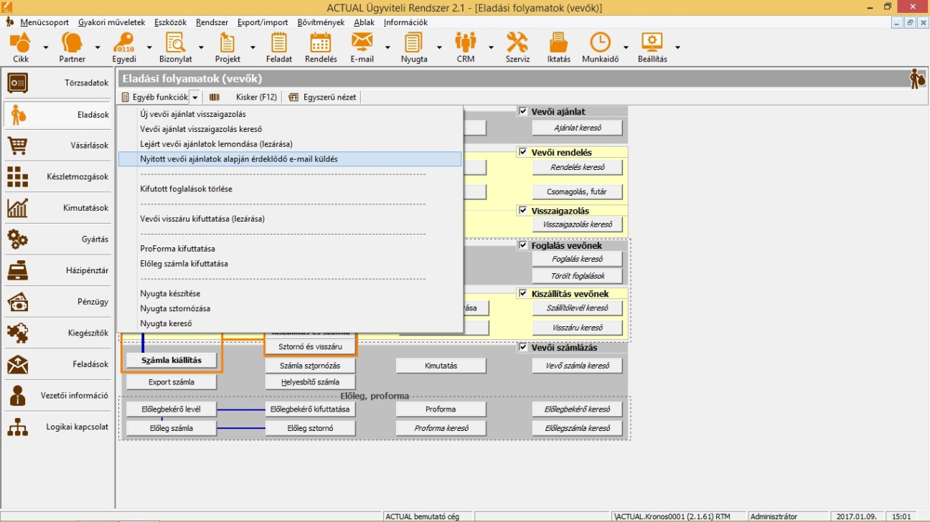Choose Nyugta készítése from the menu
This screenshot has height=522, width=930.
(170, 293)
